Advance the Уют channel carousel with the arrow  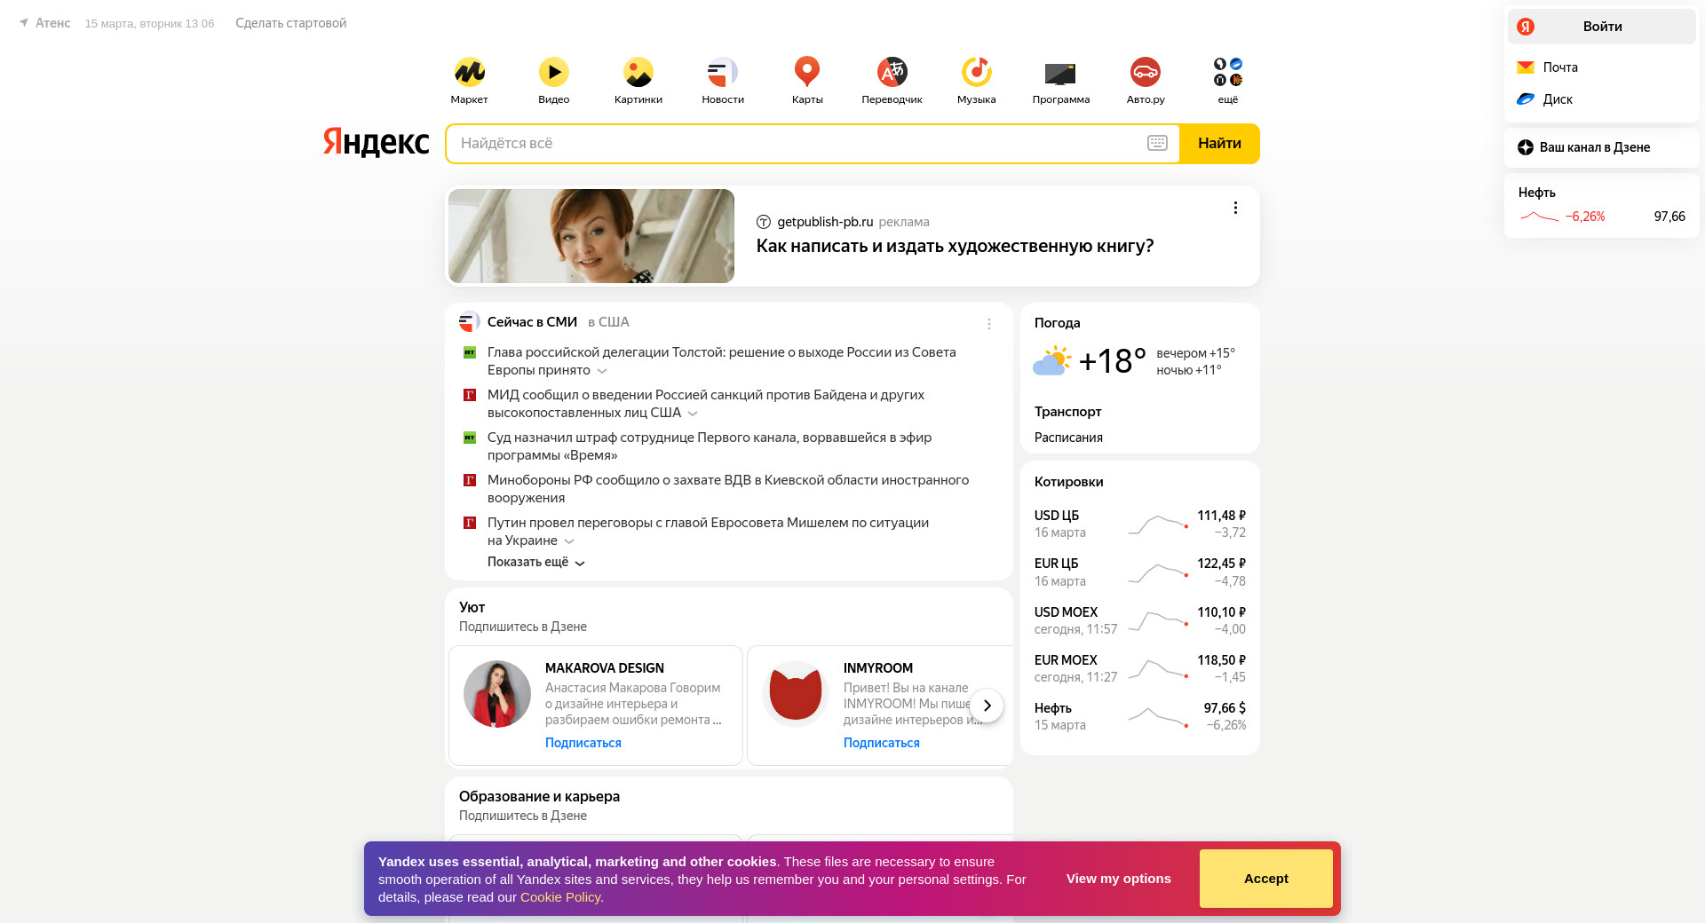987,706
